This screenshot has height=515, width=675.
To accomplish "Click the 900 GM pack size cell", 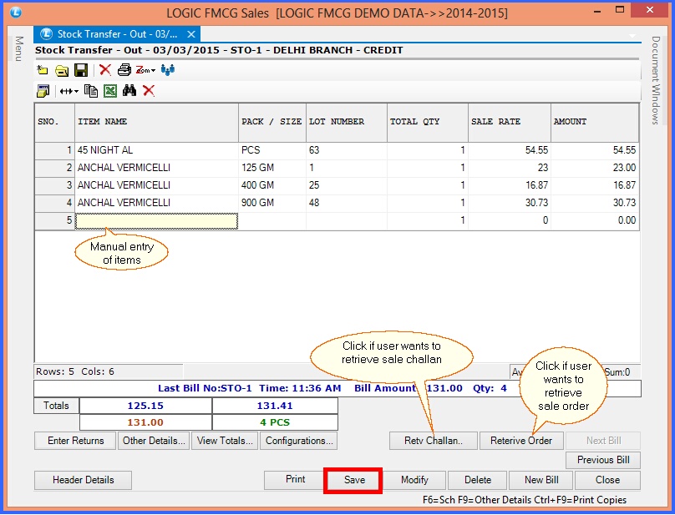I will [272, 203].
